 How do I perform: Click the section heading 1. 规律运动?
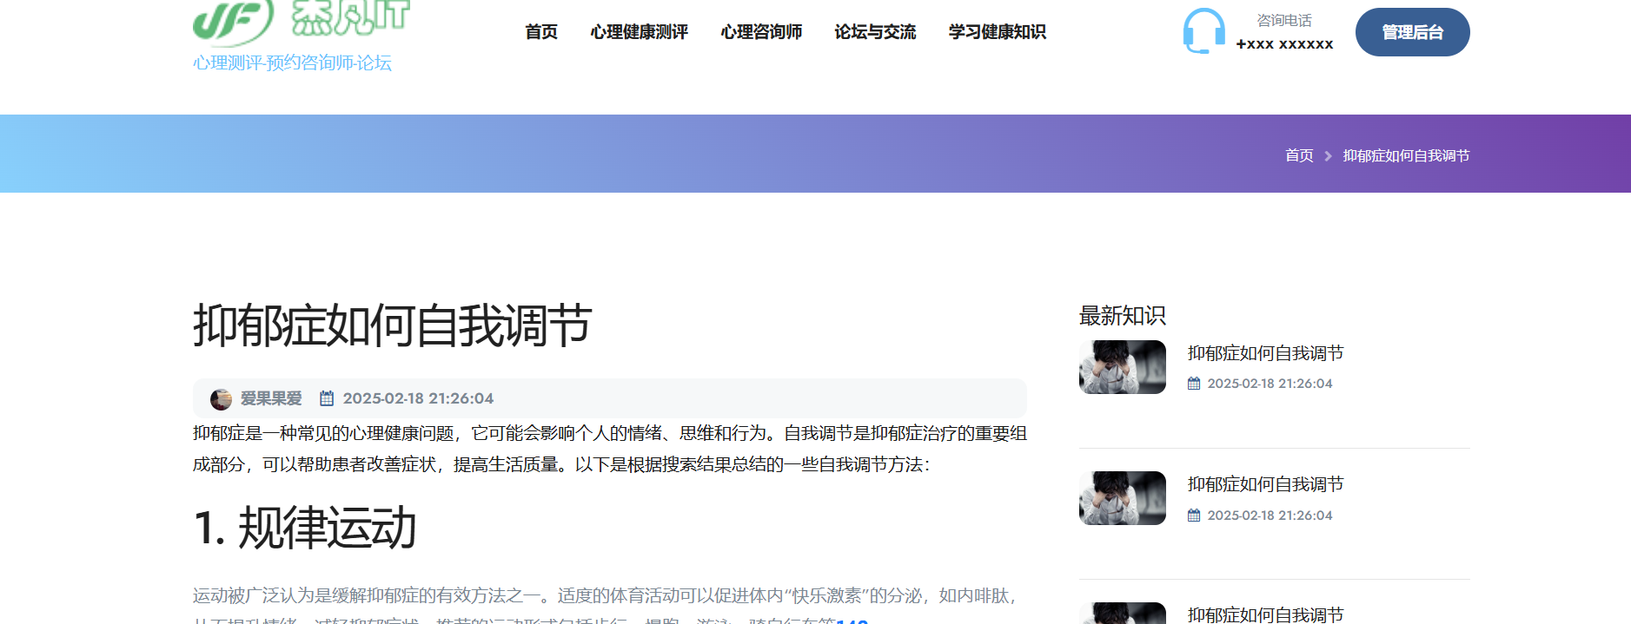[x=305, y=527]
